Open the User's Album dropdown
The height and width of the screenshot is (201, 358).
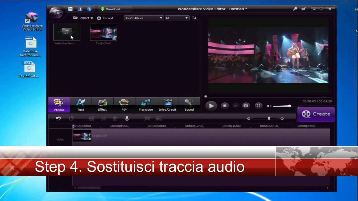point(143,18)
